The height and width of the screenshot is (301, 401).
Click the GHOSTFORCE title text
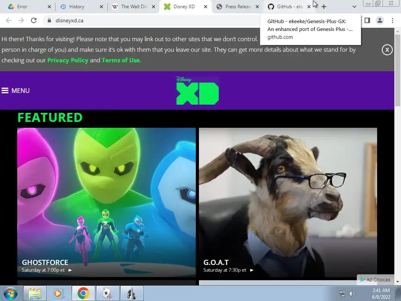(45, 262)
